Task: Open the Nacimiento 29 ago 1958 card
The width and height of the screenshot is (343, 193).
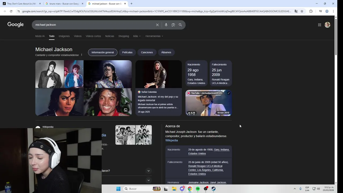Action: tap(196, 73)
